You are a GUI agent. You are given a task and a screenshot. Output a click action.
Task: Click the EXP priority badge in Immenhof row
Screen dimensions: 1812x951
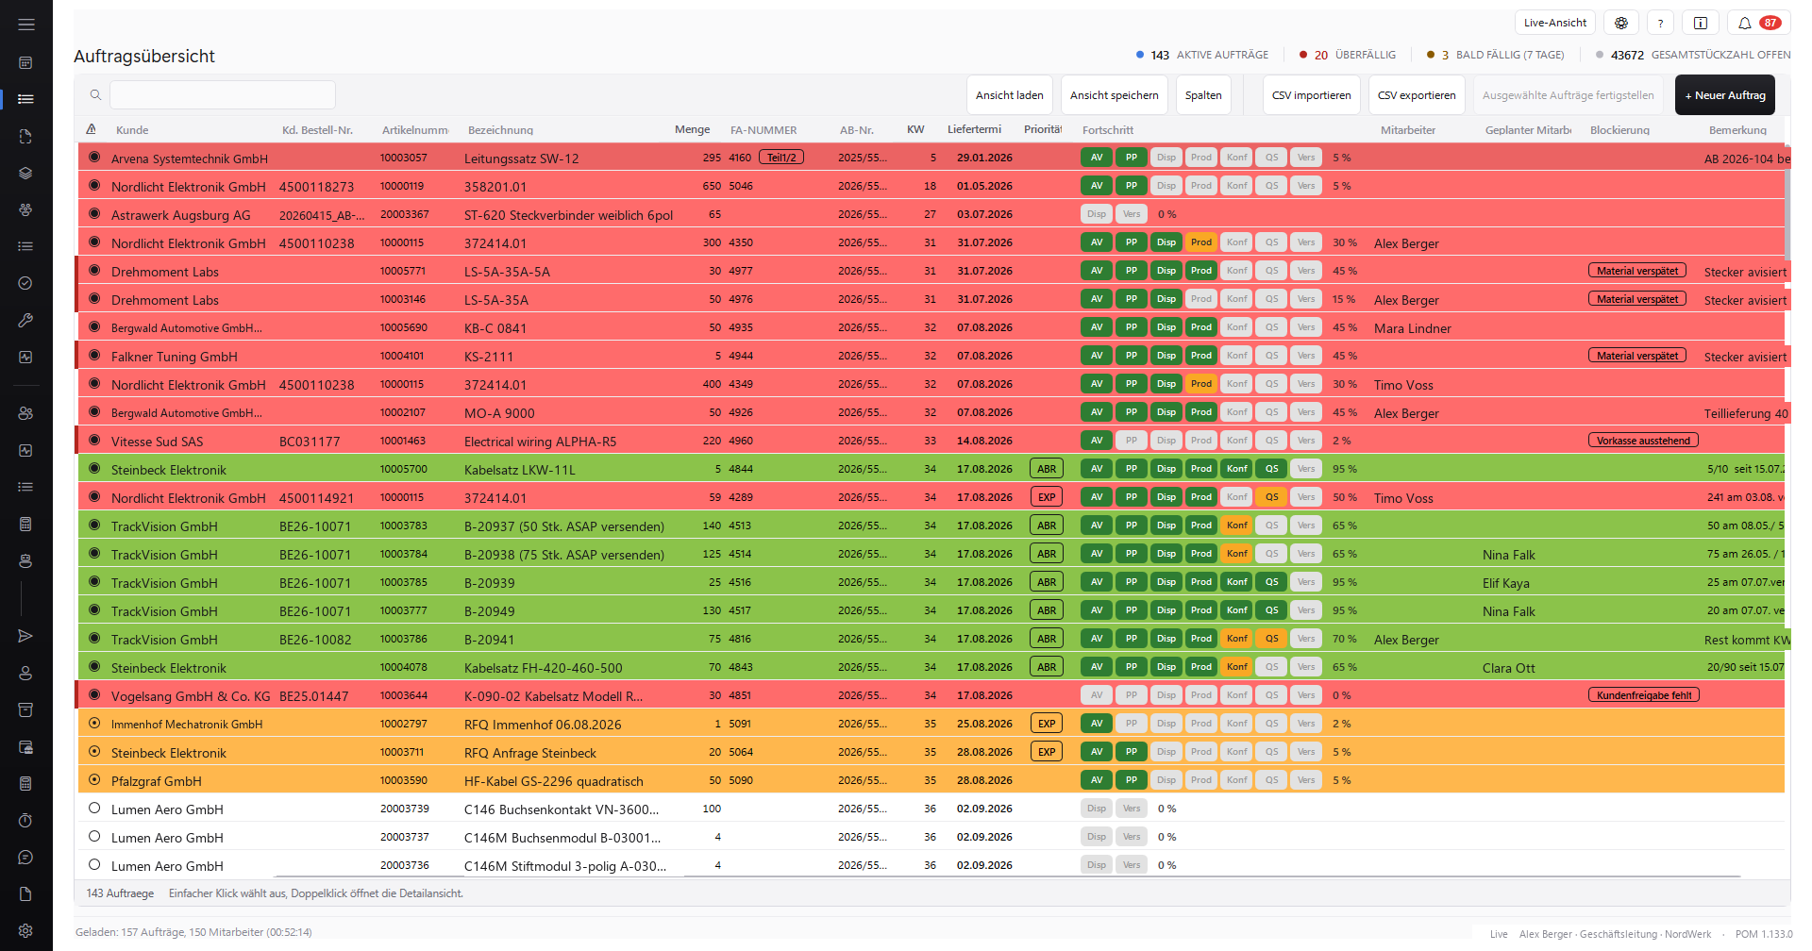[x=1047, y=724]
